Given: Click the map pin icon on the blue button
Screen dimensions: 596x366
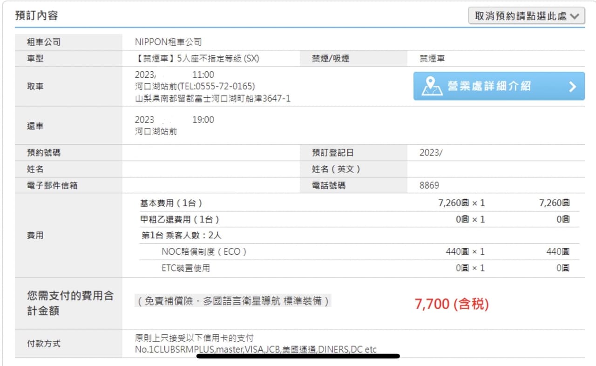Looking at the screenshot, I should 432,86.
